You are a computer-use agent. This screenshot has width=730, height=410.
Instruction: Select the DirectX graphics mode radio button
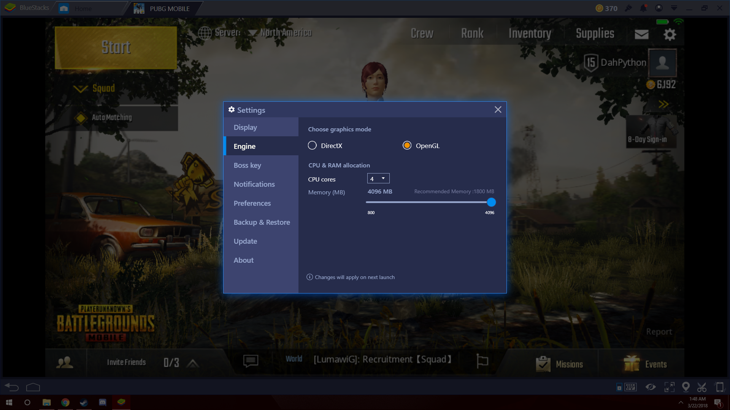[312, 145]
